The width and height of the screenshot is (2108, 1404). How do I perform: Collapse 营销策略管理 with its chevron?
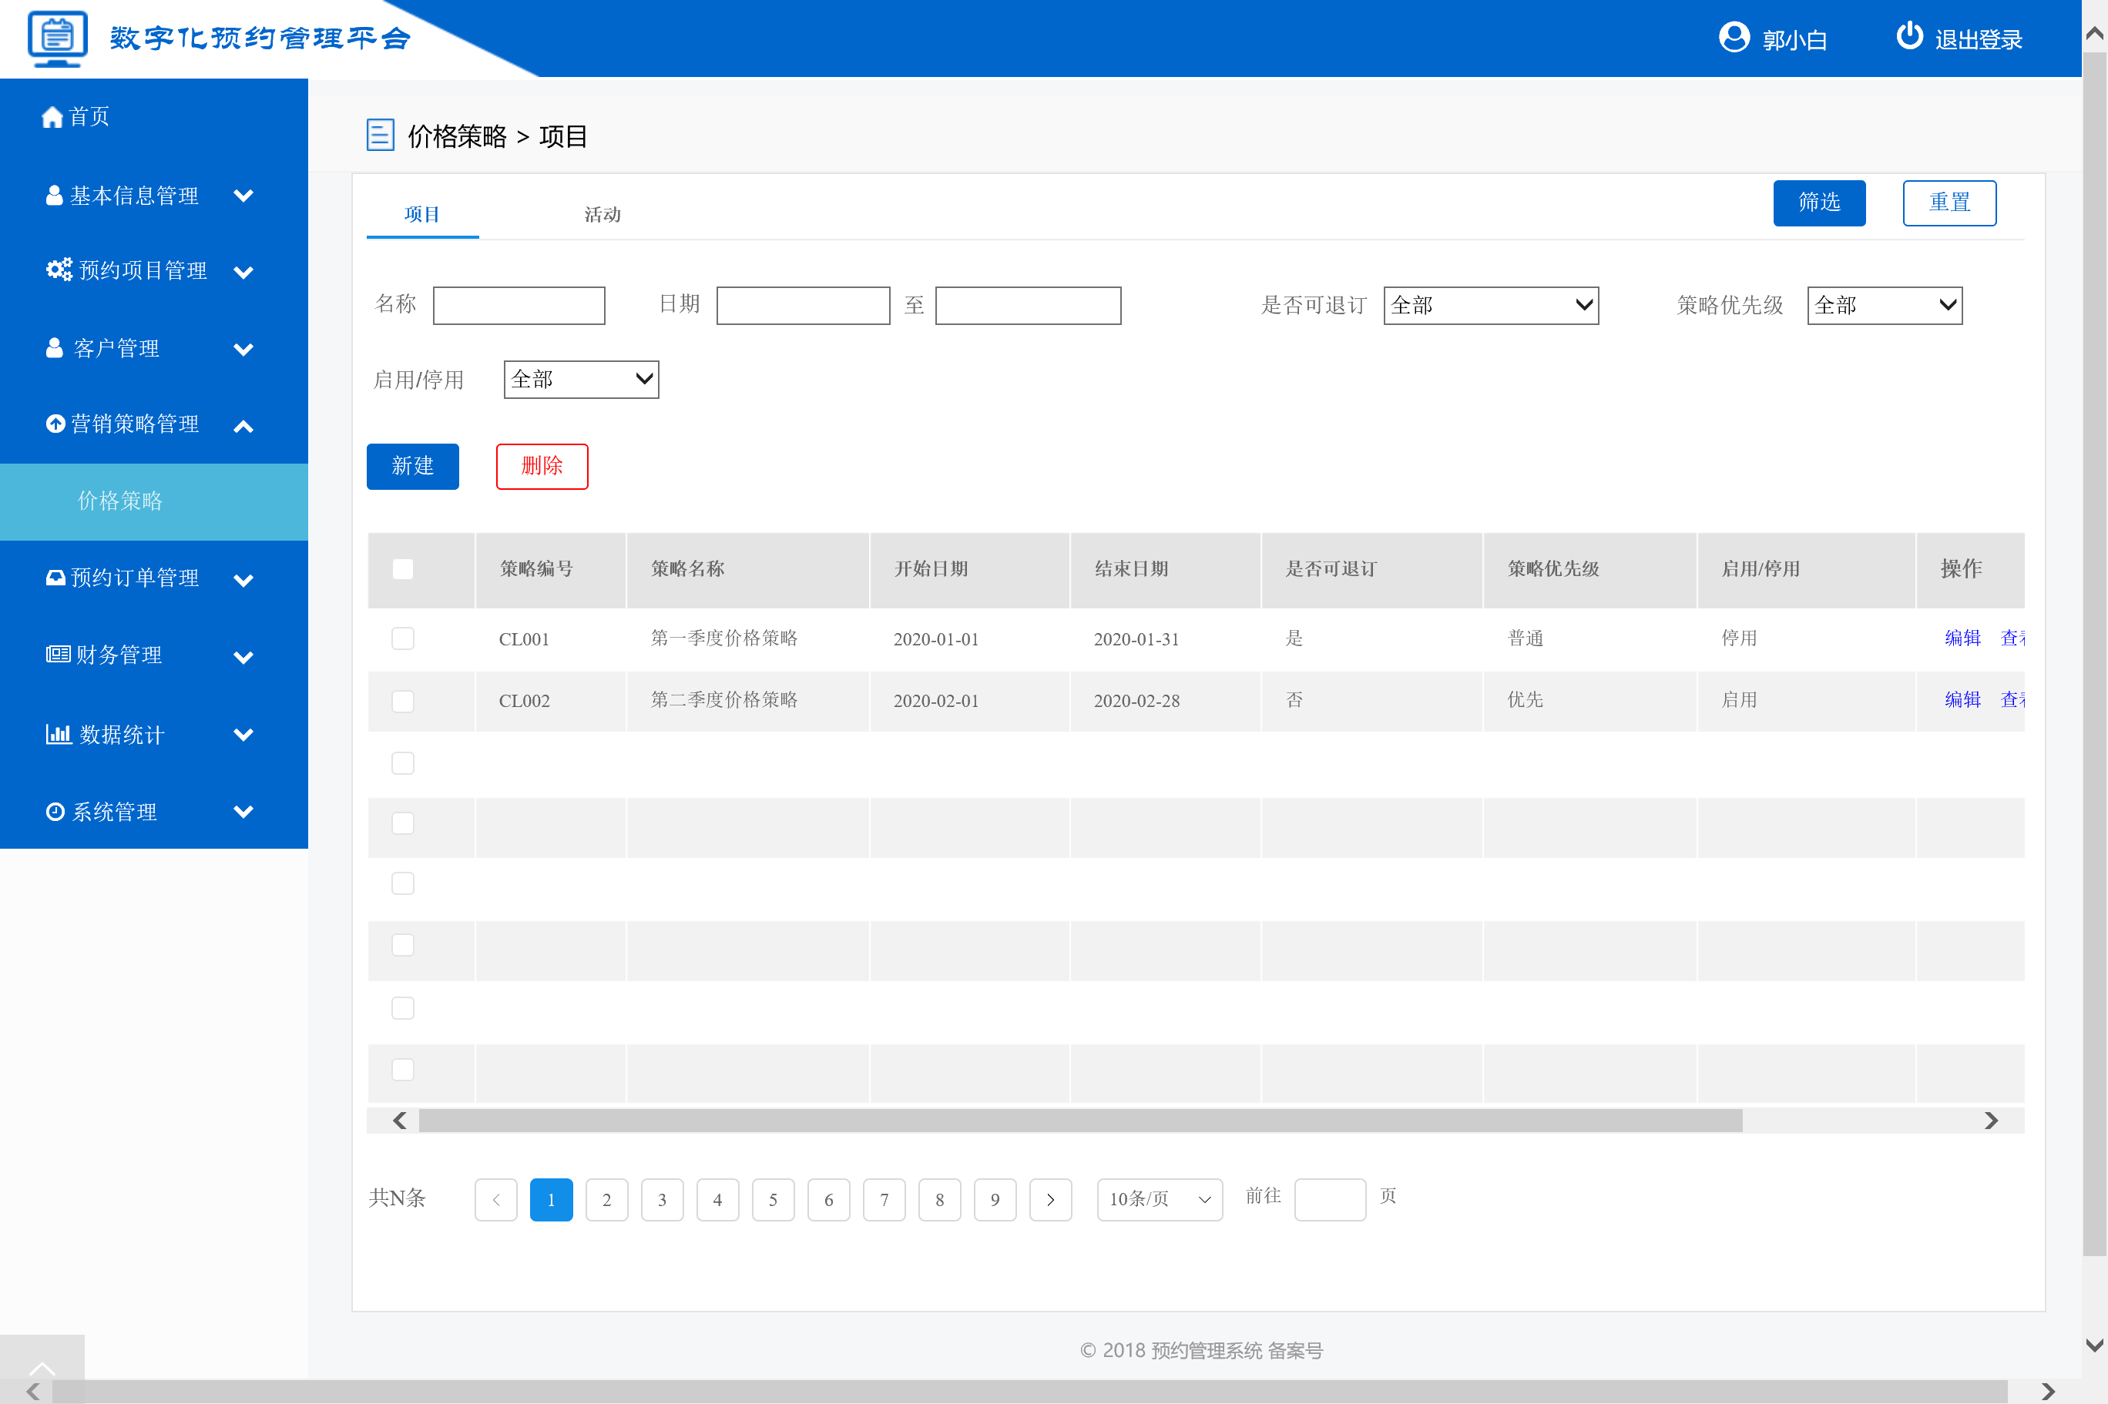243,426
